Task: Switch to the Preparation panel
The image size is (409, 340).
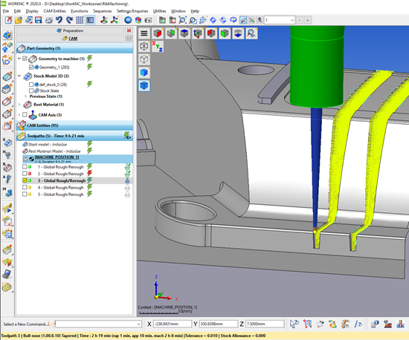Action: (x=70, y=30)
